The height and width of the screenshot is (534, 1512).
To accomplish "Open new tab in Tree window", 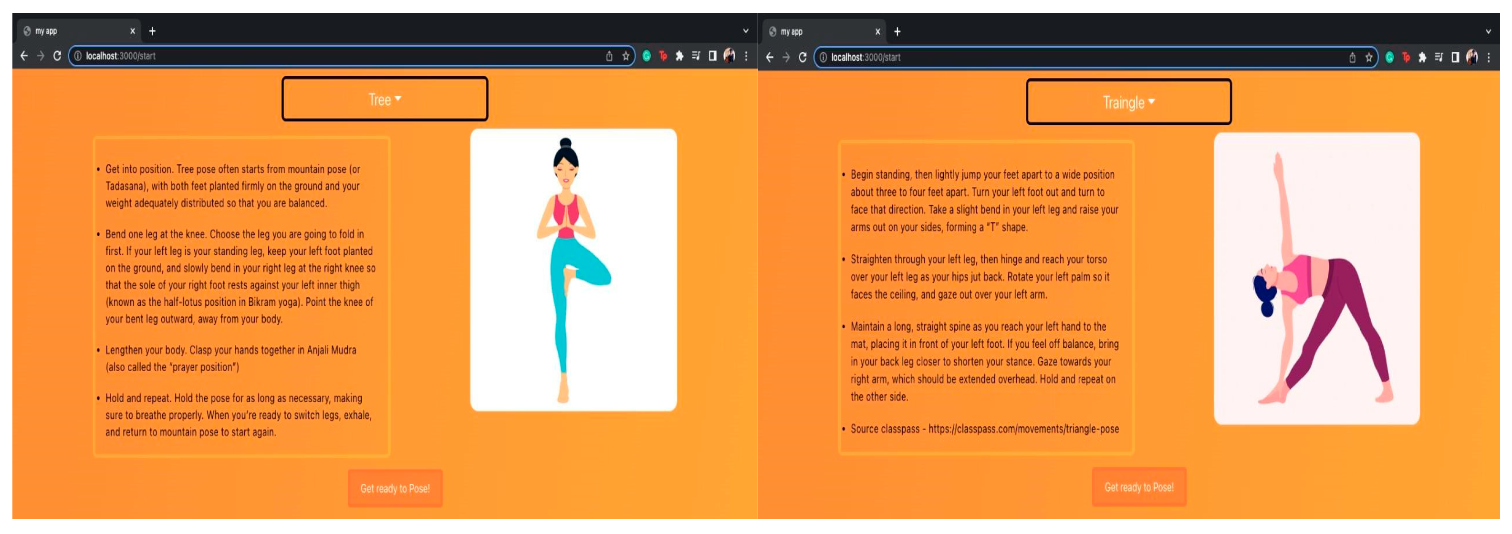I will [152, 31].
